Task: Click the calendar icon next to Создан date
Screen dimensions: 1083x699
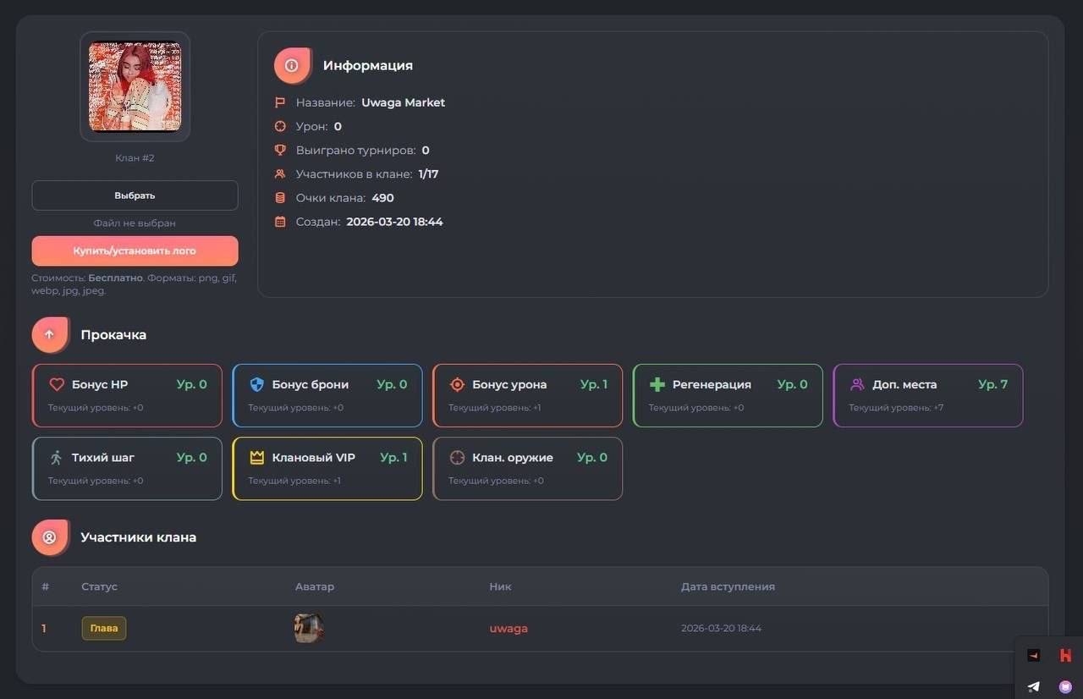Action: click(x=280, y=221)
